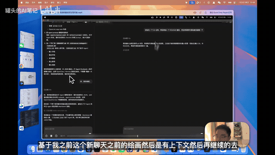Click 通过 QuickTime Player 打开 button
275x155 pixels.
(x=221, y=12)
